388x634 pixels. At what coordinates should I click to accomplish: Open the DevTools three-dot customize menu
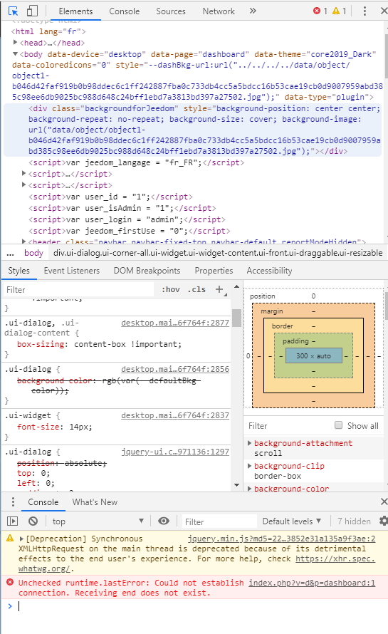(x=365, y=11)
